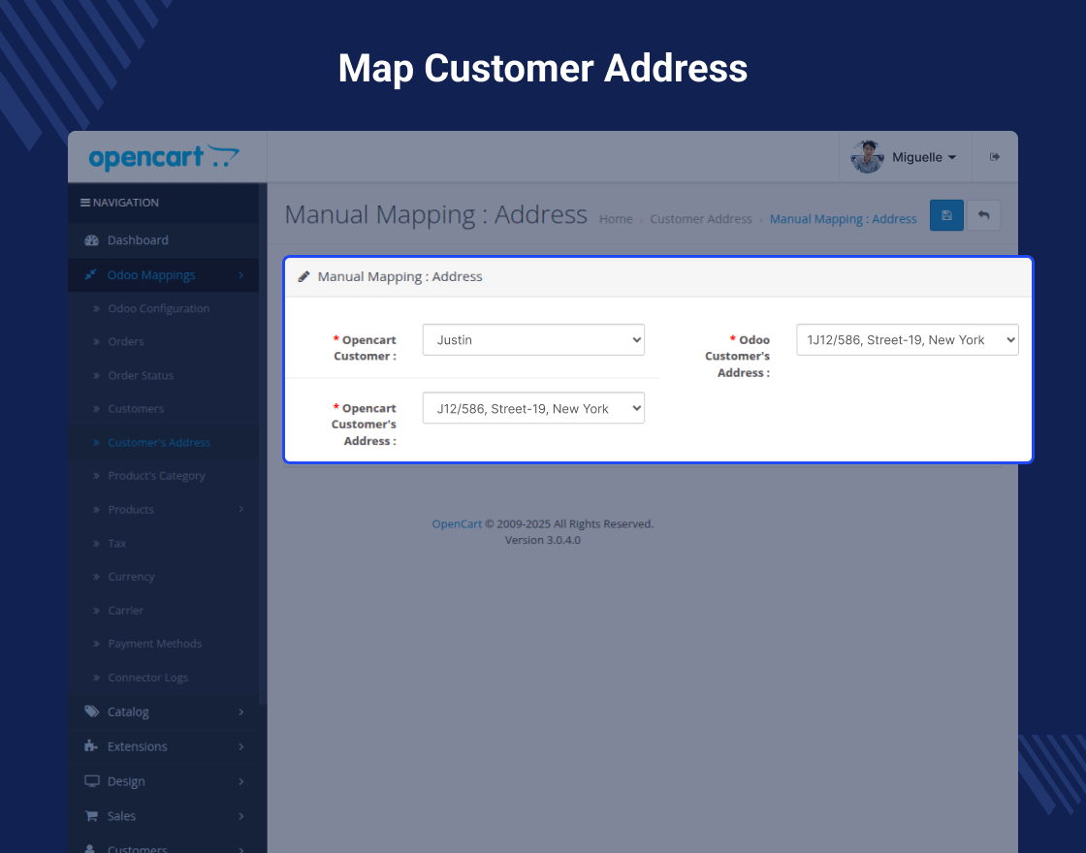Click the Sales cart icon
Image resolution: width=1086 pixels, height=853 pixels.
tap(91, 816)
